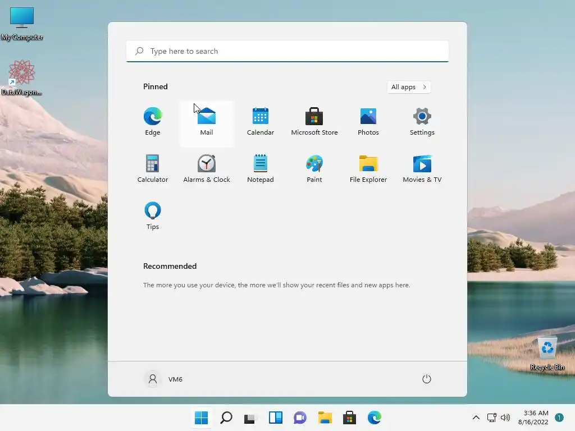Open the Calendar app
The image size is (575, 431).
(x=261, y=122)
